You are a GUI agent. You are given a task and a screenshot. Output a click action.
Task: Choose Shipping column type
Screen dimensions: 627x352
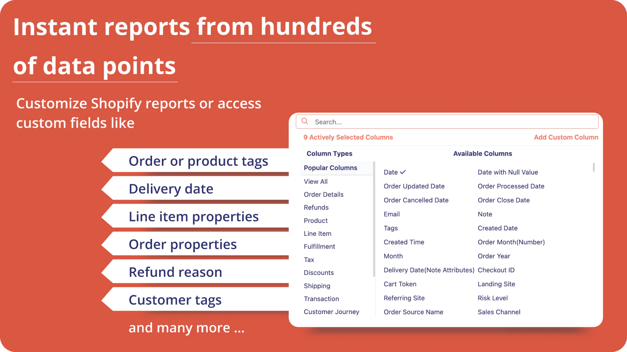317,286
